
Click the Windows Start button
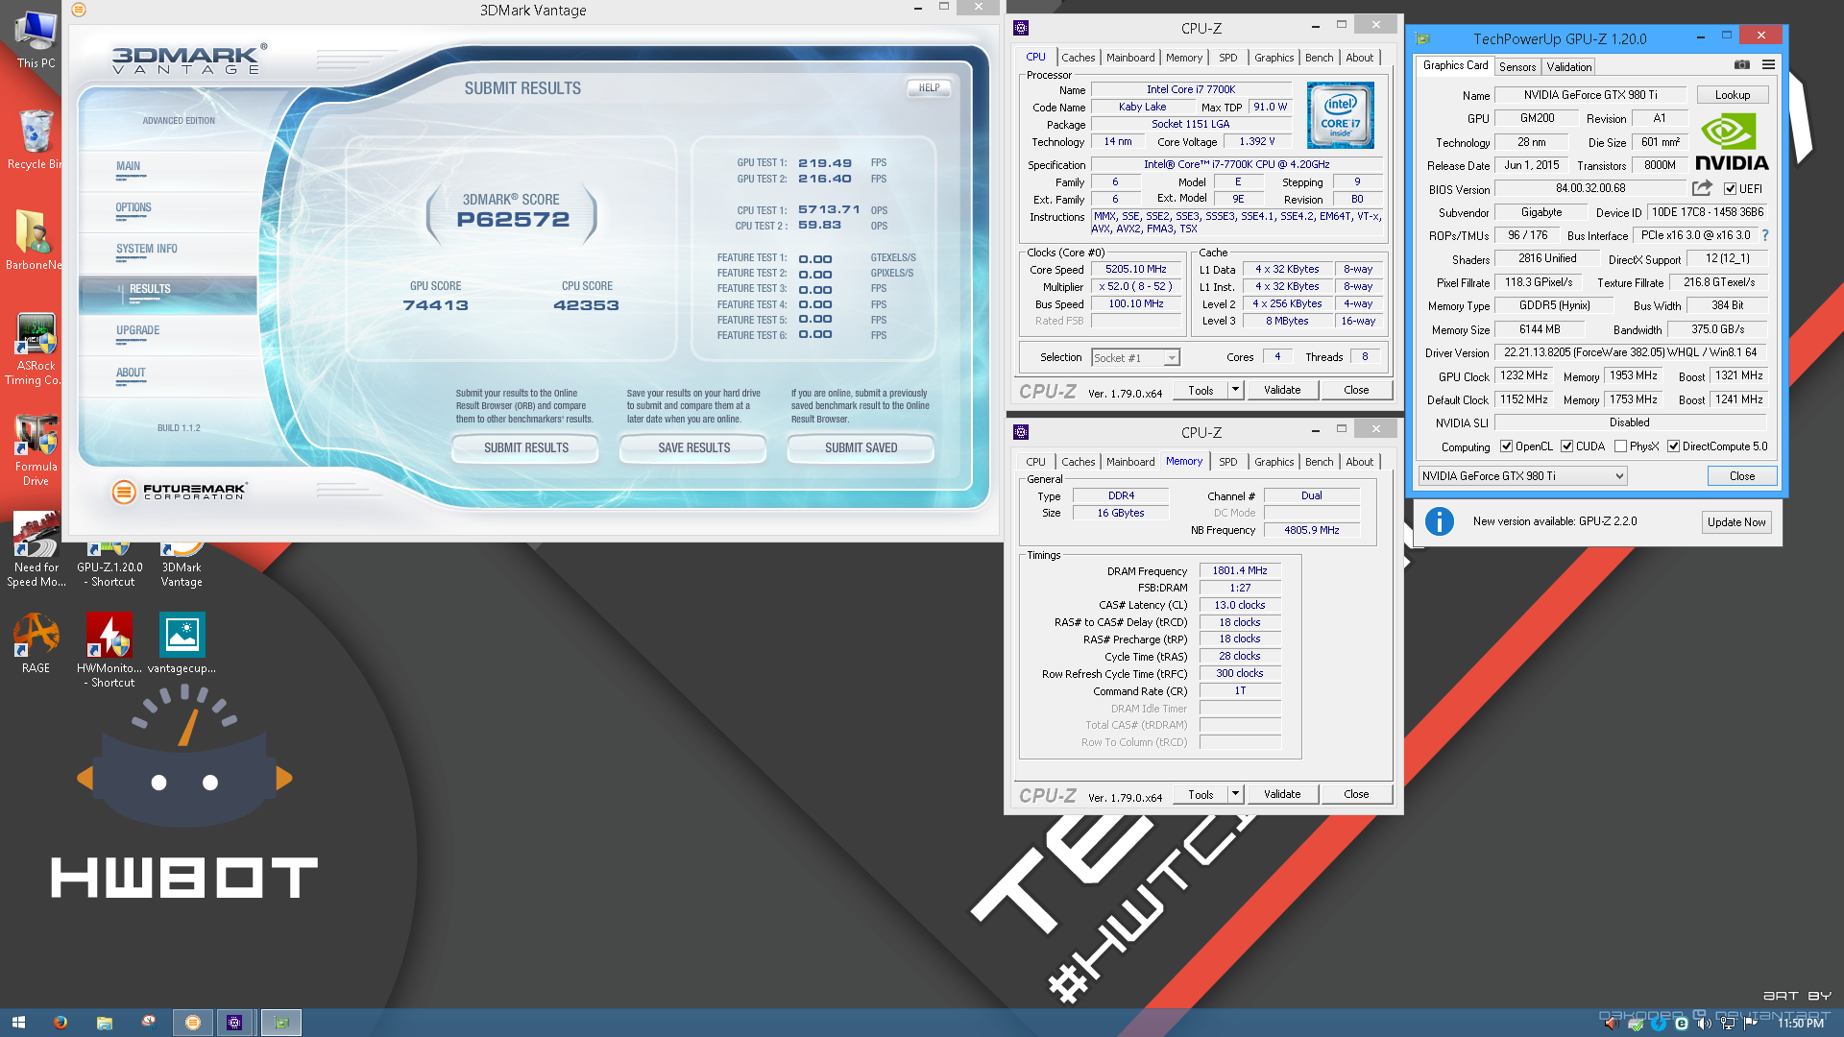coord(18,1023)
